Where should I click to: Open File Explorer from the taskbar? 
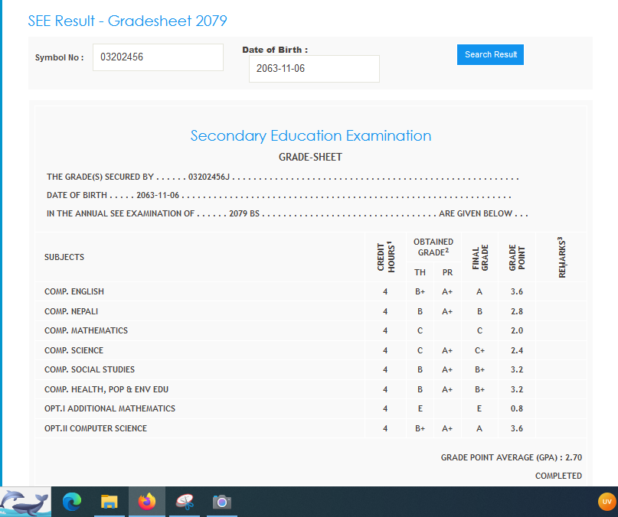click(x=110, y=502)
